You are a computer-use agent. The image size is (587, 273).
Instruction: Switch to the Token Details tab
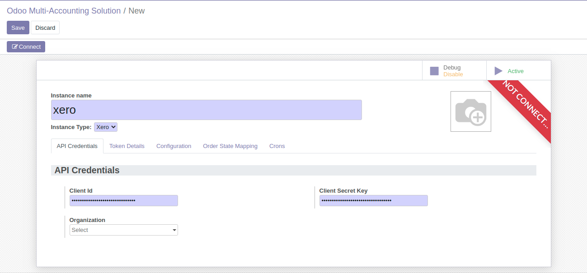point(127,146)
